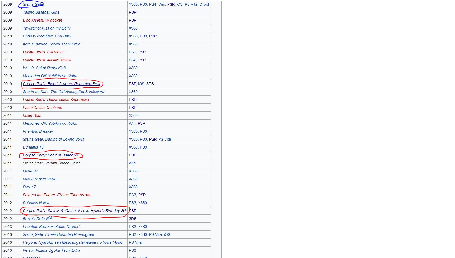455x258 pixels.
Task: Open Phantom Breaker: Battle Grounds link
Action: click(x=52, y=227)
